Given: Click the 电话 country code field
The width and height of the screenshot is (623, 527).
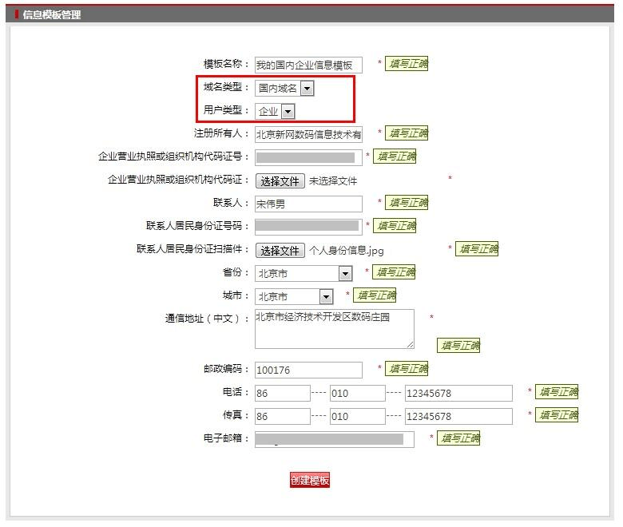Looking at the screenshot, I should click(x=282, y=394).
